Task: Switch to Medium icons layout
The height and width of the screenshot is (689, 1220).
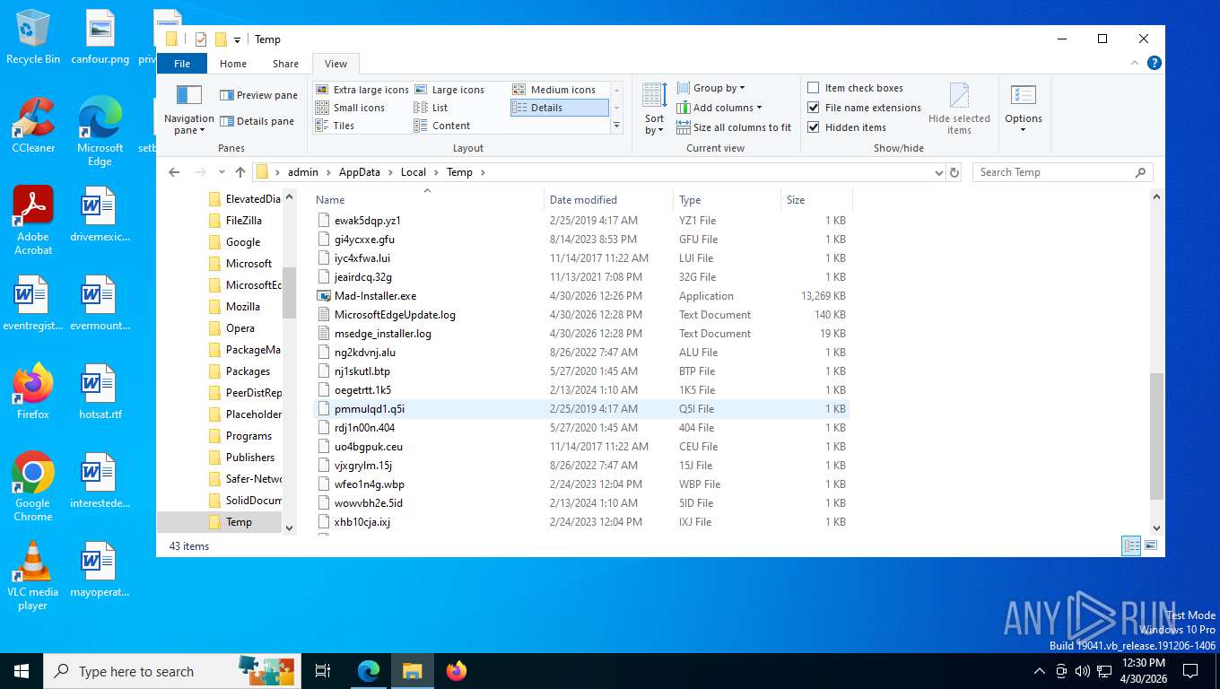Action: pyautogui.click(x=554, y=90)
